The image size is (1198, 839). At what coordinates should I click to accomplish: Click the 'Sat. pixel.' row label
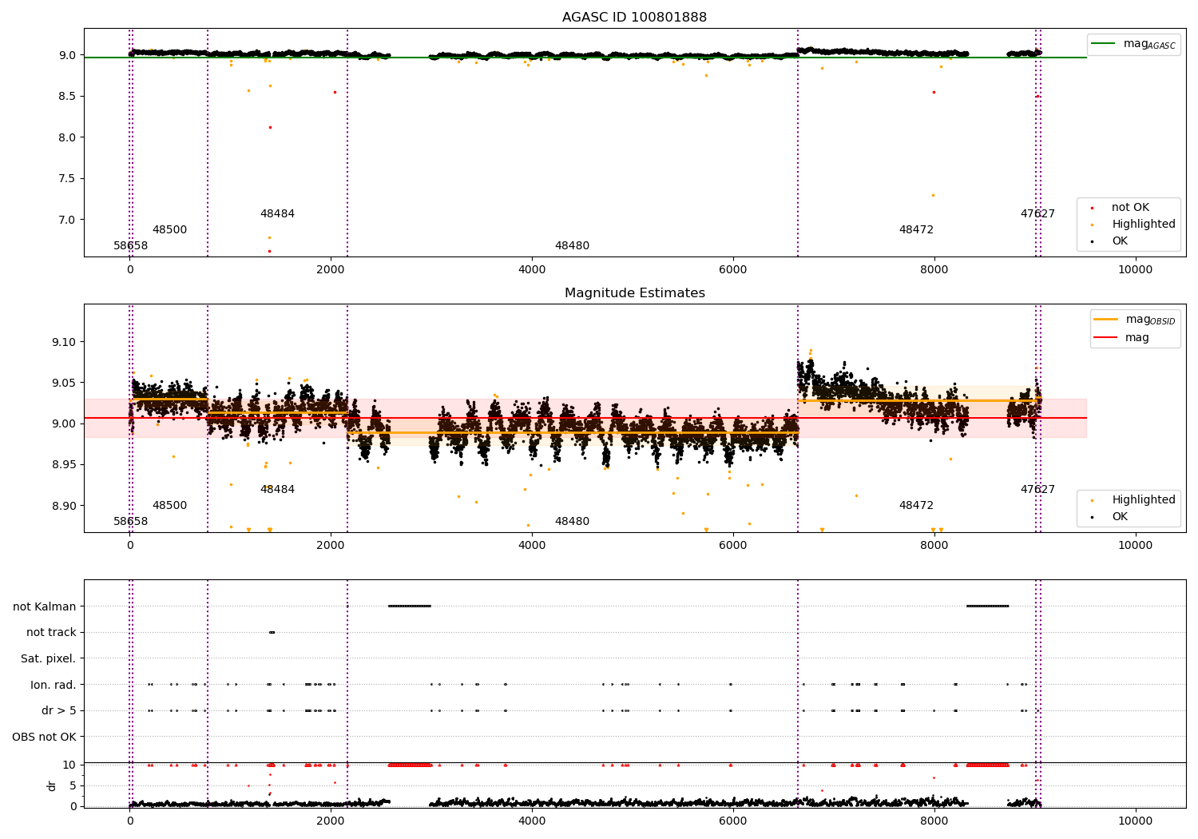click(x=48, y=658)
